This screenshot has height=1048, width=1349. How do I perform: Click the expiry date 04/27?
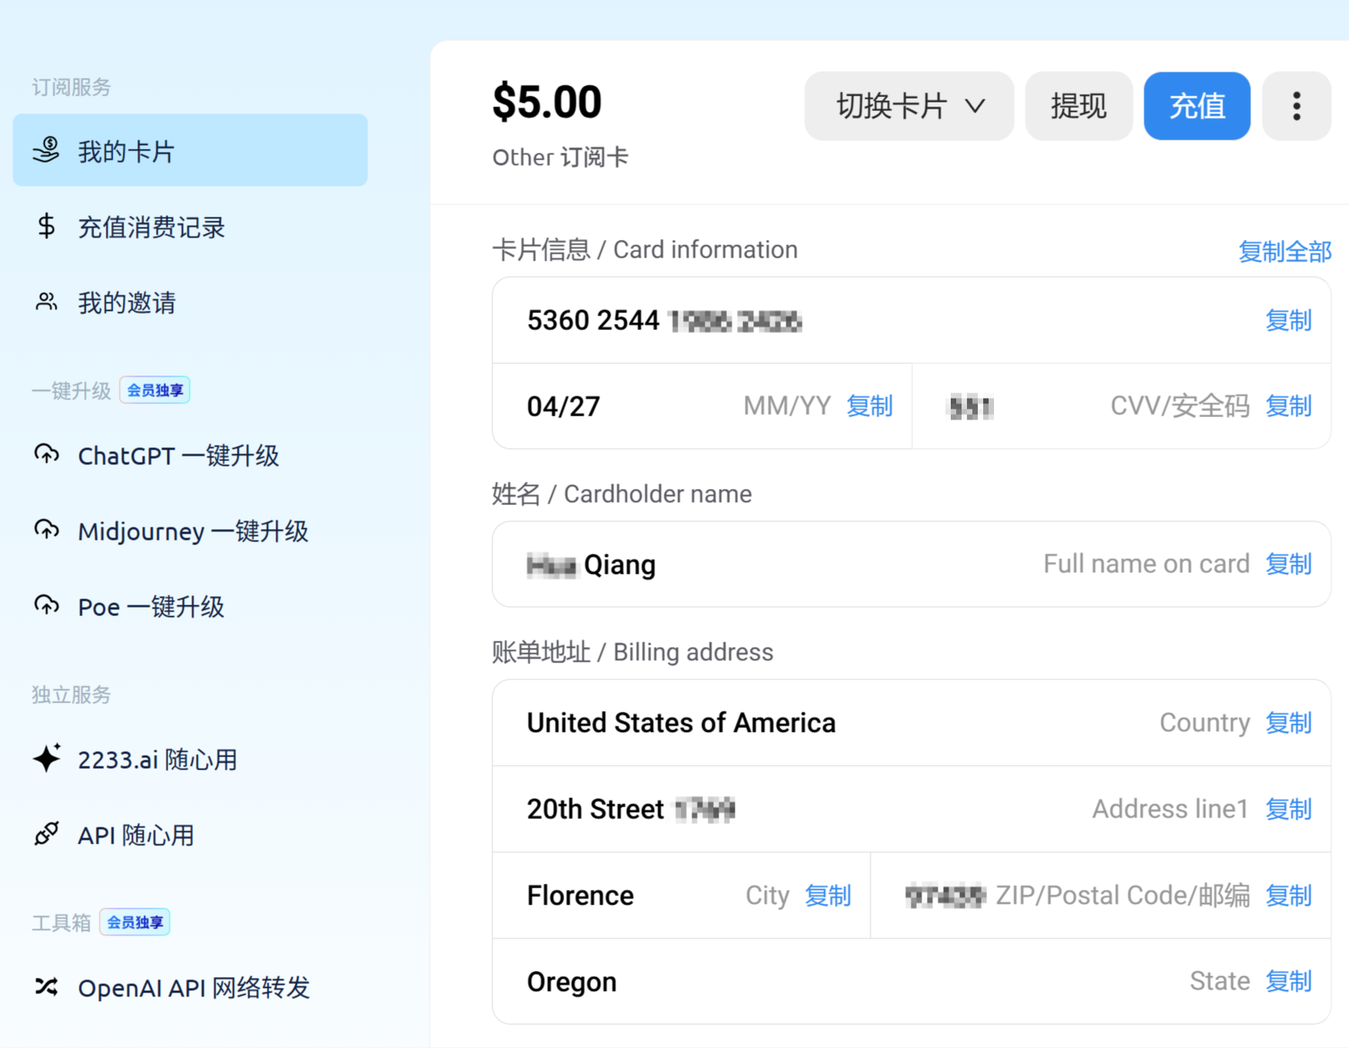tap(563, 406)
